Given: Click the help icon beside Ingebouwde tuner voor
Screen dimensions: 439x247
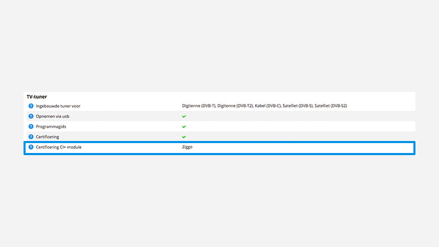Looking at the screenshot, I should [x=31, y=106].
